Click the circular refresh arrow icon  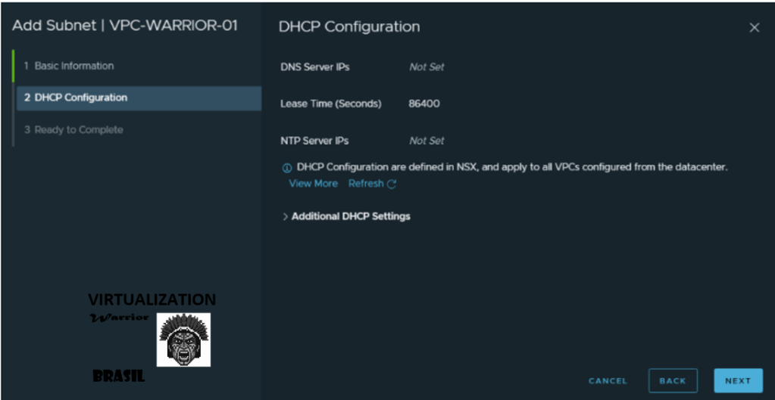[392, 184]
